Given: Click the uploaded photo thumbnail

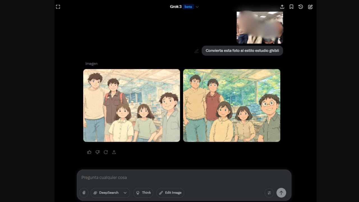Looking at the screenshot, I should click(x=259, y=27).
